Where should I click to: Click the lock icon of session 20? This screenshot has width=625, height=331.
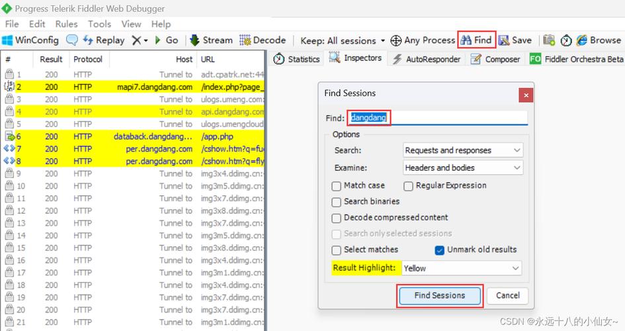[9, 309]
